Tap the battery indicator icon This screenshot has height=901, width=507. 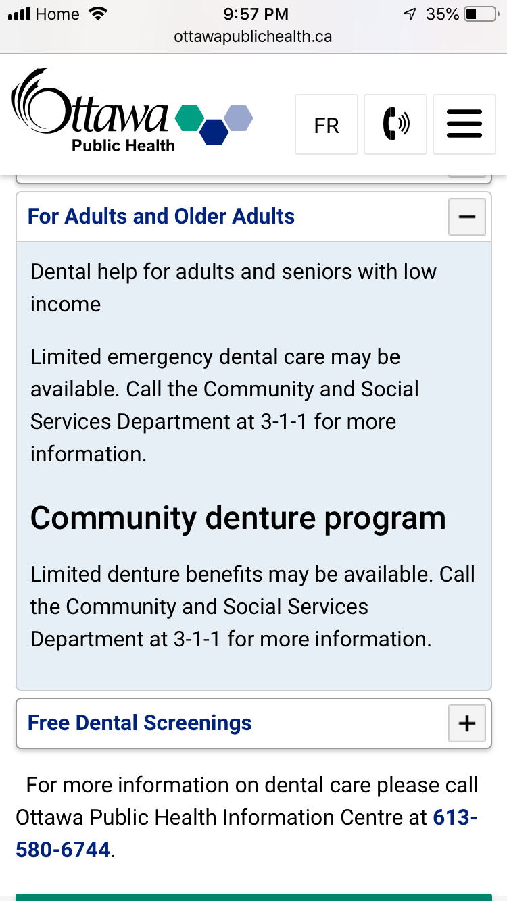pos(480,14)
